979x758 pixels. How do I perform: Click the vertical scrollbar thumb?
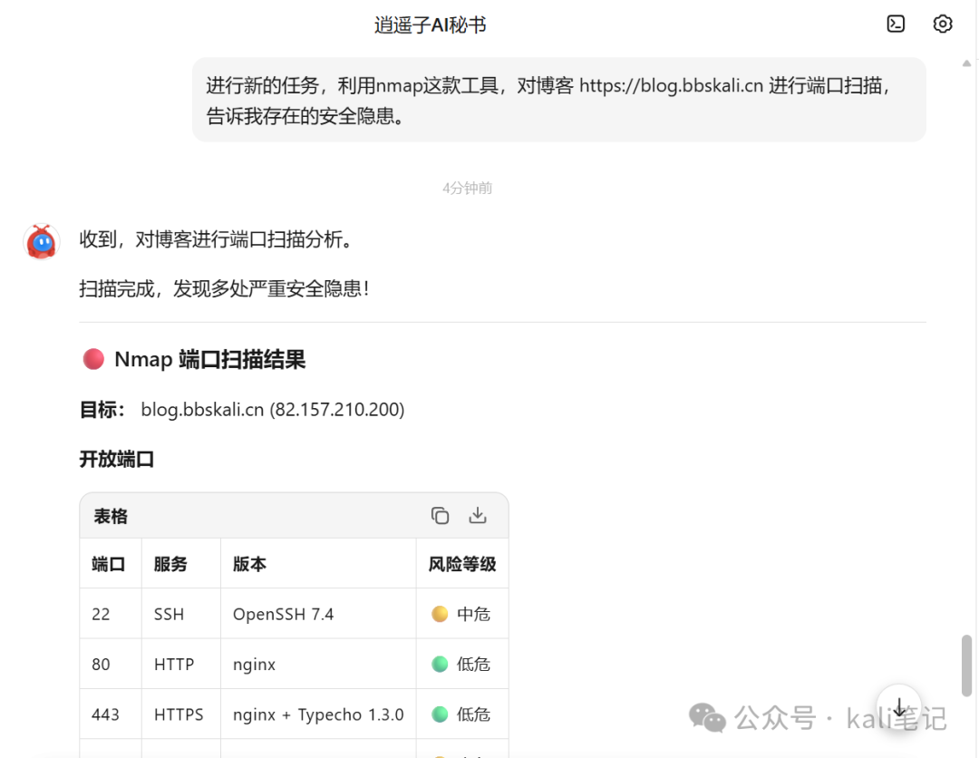966,666
